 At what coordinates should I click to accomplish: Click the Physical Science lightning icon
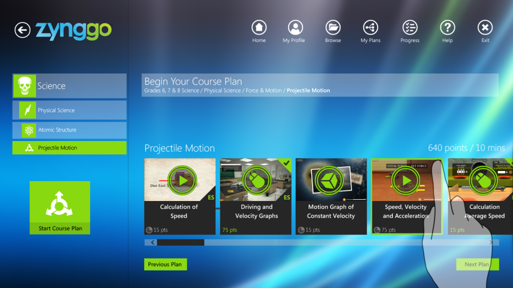[x=28, y=110]
